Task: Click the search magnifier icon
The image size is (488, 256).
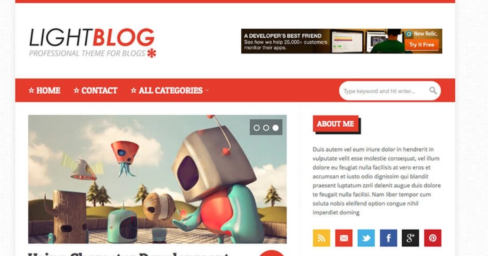Action: [x=433, y=90]
